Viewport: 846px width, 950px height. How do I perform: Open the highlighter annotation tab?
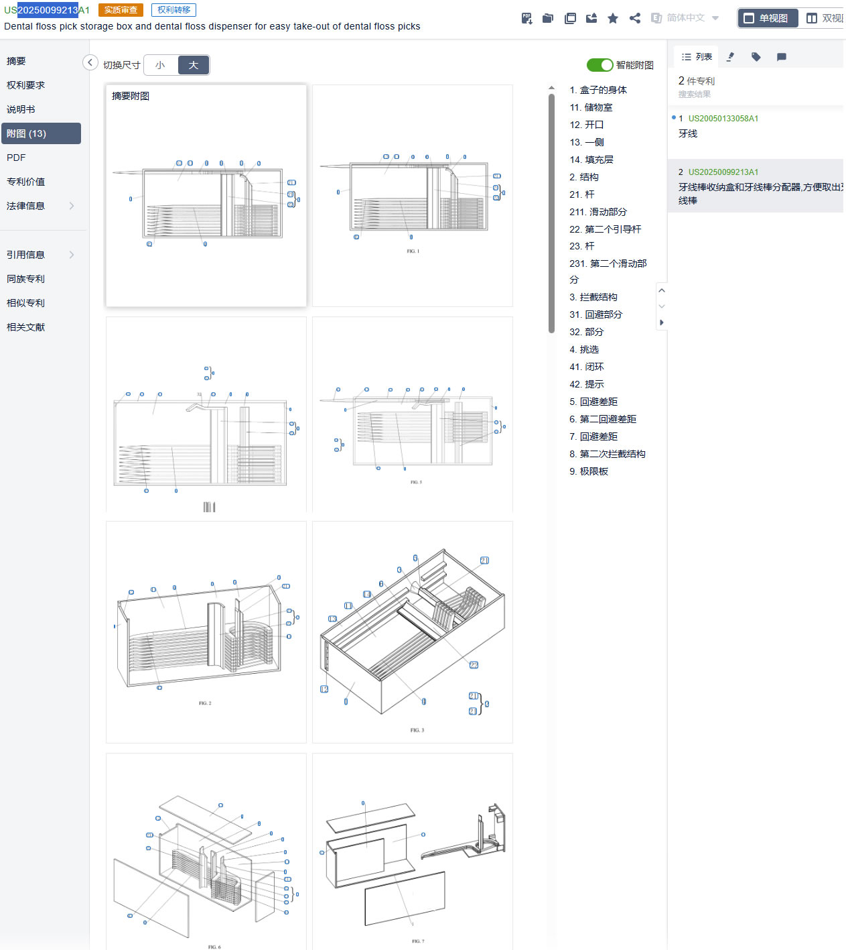[730, 57]
